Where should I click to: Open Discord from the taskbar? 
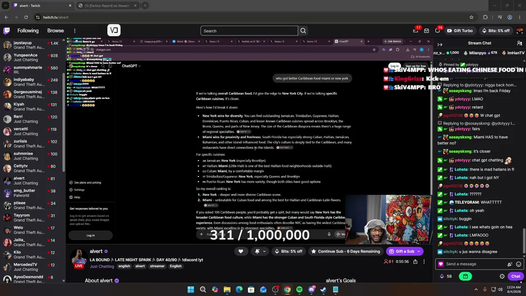[x=311, y=290]
